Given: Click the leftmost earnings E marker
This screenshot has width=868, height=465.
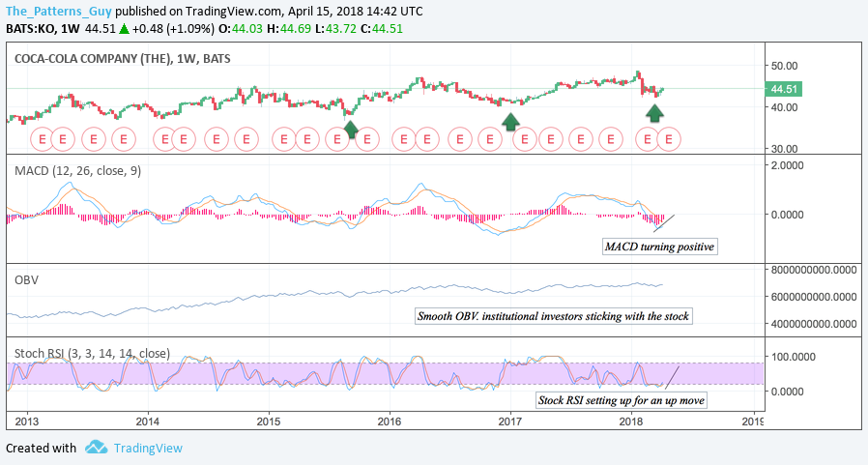Looking at the screenshot, I should click(42, 139).
